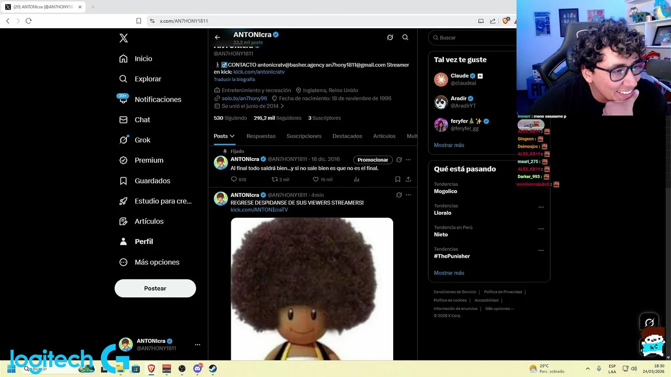Viewport: 671px width, 377px height.
Task: Click the browser bookmark icon near address bar
Action: [x=138, y=21]
